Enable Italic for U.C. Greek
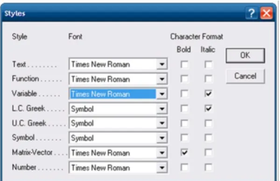The image size is (280, 181). 209,123
